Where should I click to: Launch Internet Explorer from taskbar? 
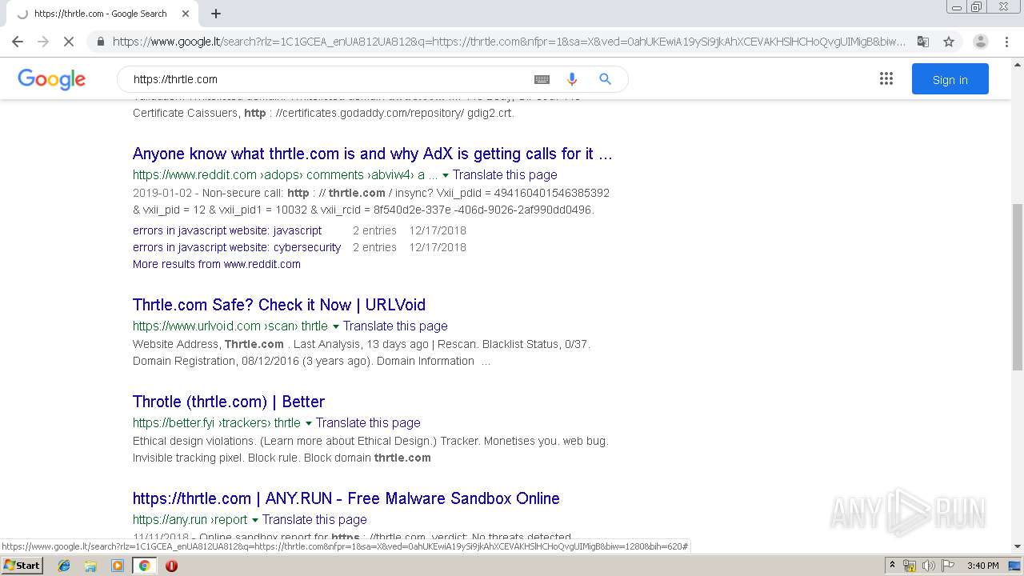(64, 566)
